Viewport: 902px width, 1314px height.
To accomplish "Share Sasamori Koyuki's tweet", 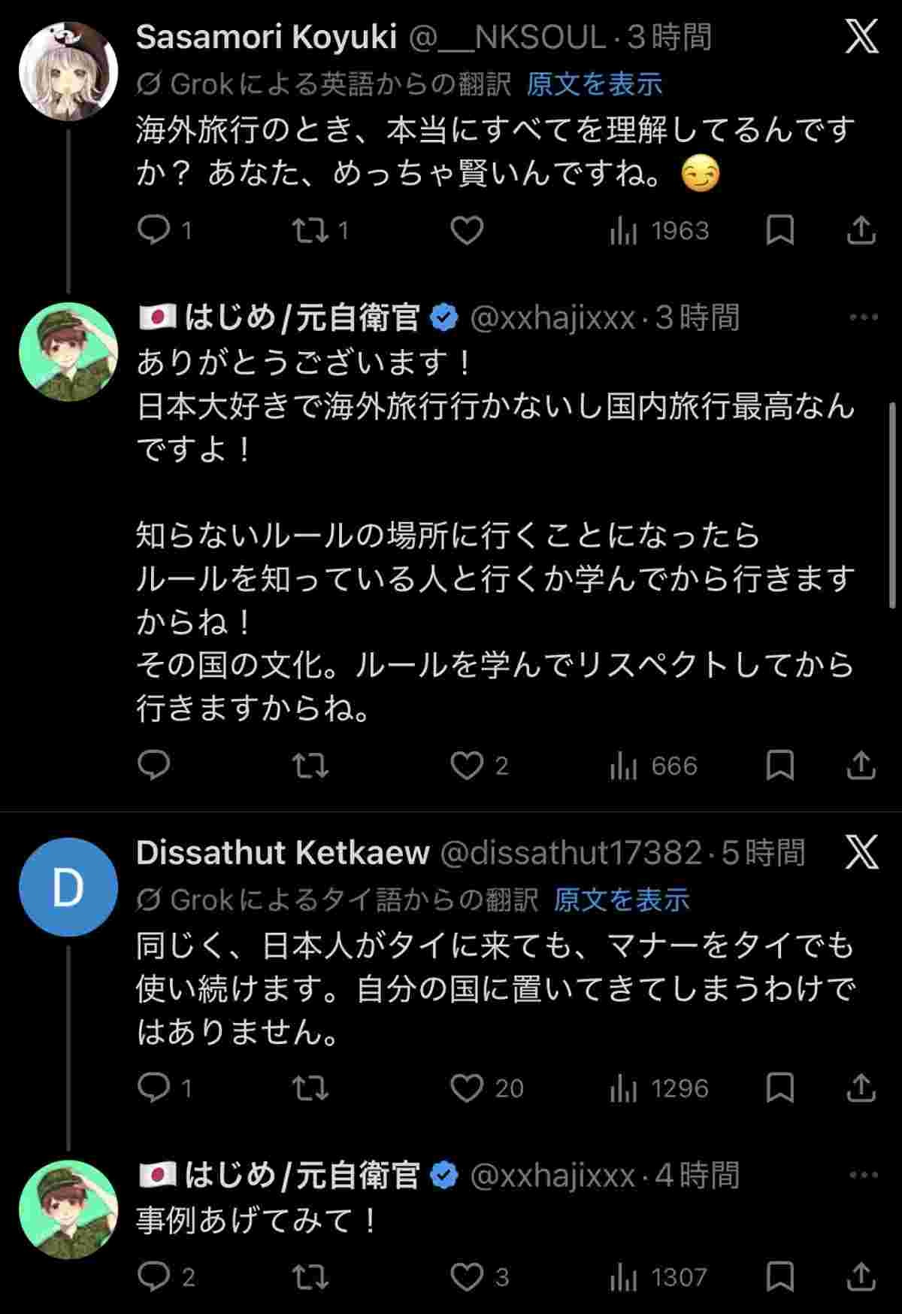I will pyautogui.click(x=861, y=230).
